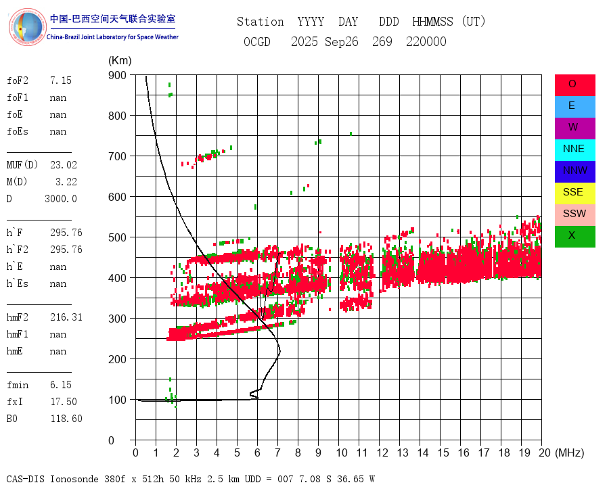Click the HHMMSS header label
This screenshot has height=487, width=609.
[432, 22]
